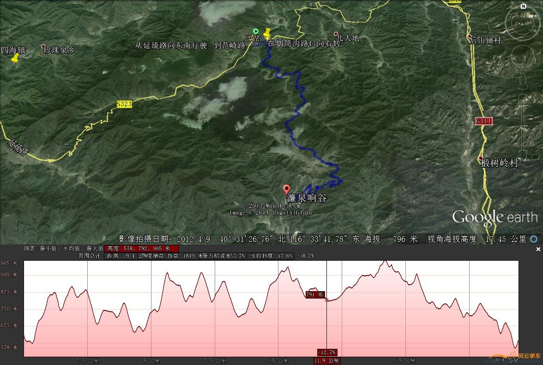
Task: Click the N north indicator on compass
Action: pos(523,6)
